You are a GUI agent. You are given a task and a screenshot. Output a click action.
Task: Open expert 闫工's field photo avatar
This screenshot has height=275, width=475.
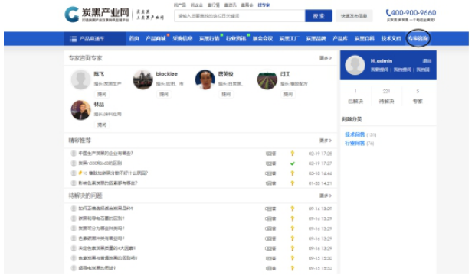click(267, 79)
